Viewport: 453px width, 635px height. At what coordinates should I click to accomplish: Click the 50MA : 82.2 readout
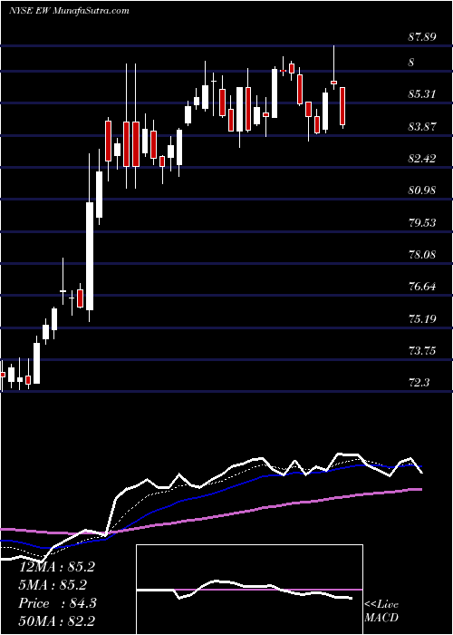pyautogui.click(x=57, y=621)
